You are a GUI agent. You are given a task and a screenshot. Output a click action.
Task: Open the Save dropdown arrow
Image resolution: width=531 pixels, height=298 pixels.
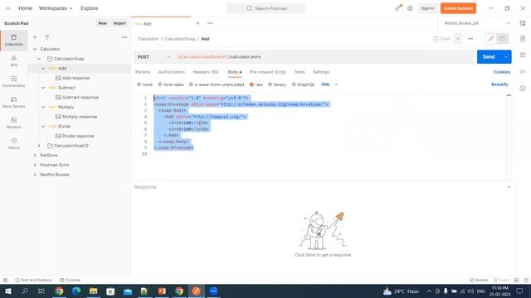(x=458, y=39)
